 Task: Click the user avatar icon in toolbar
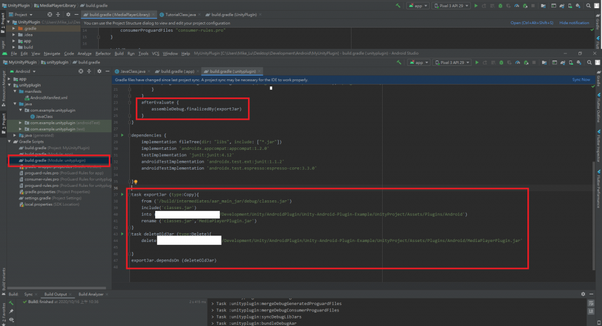point(598,62)
